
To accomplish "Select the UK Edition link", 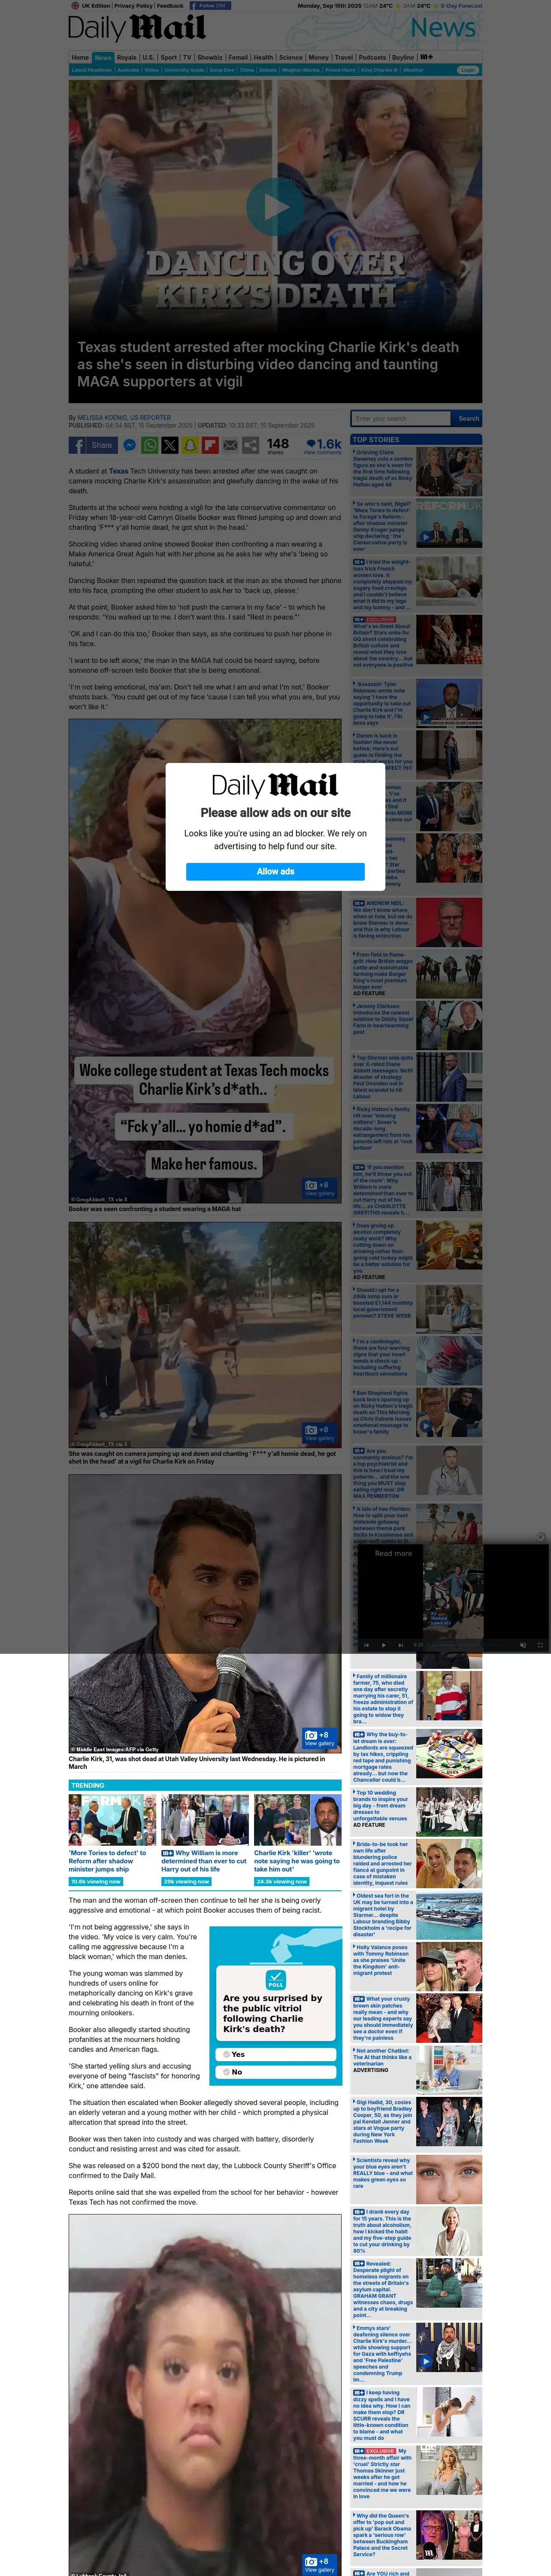I will click(92, 5).
